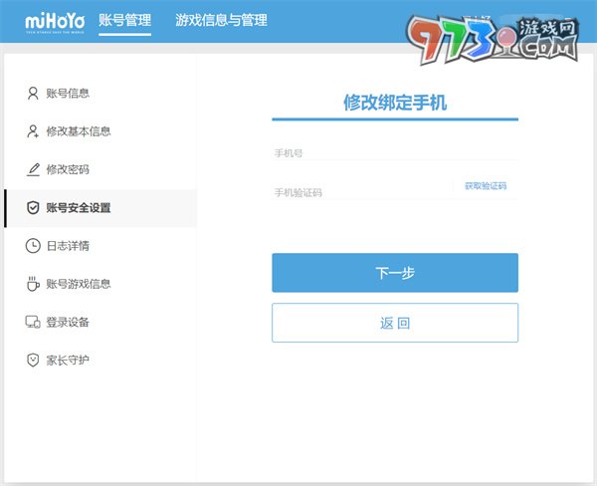This screenshot has height=486, width=597.
Task: Focus the 手机号 input field
Action: coord(395,153)
